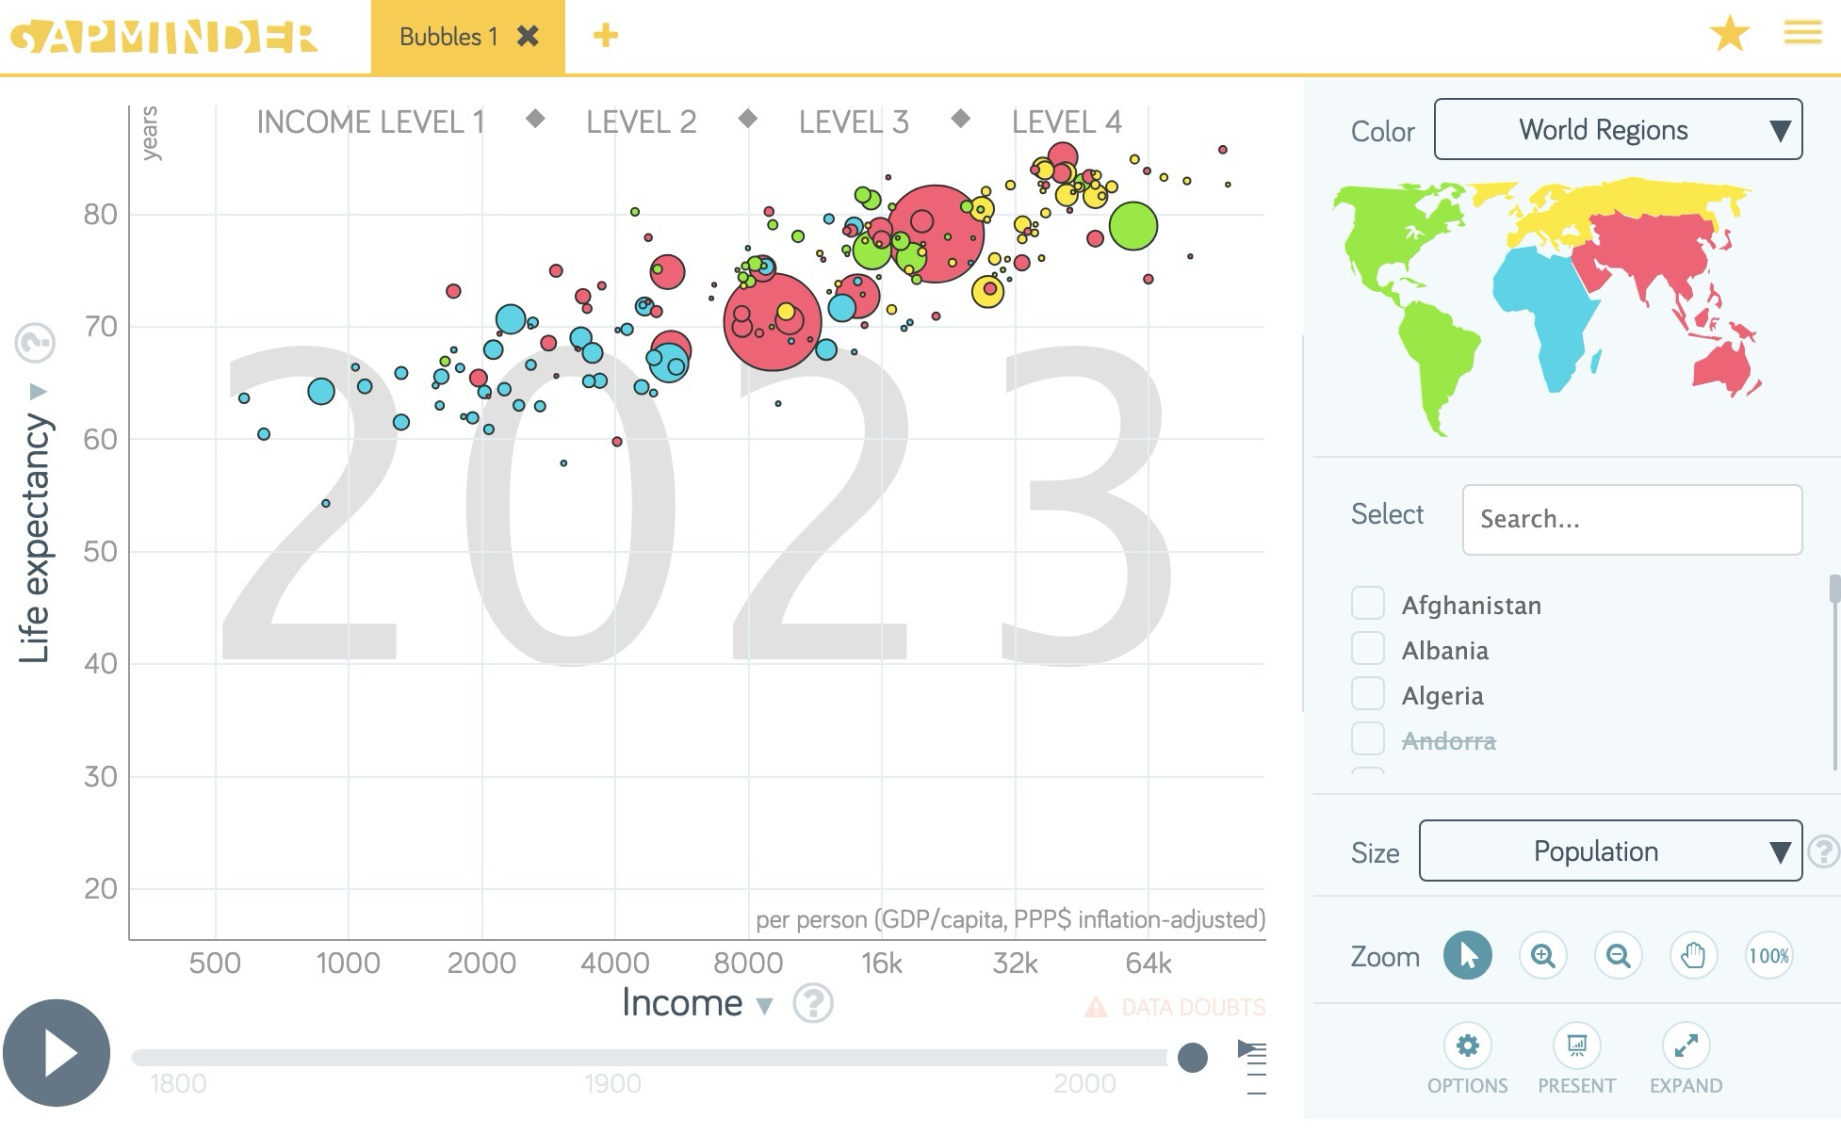Check the Algeria checkbox
The height and width of the screenshot is (1134, 1841).
pyautogui.click(x=1367, y=693)
